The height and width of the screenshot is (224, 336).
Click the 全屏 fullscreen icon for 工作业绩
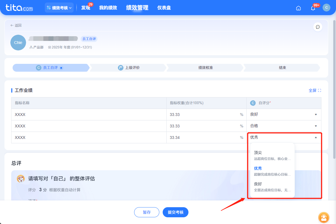click(315, 90)
